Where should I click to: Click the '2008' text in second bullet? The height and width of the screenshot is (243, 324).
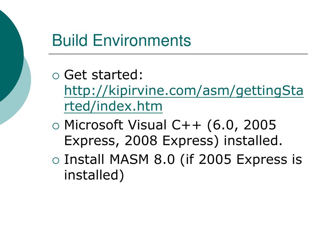pyautogui.click(x=141, y=140)
